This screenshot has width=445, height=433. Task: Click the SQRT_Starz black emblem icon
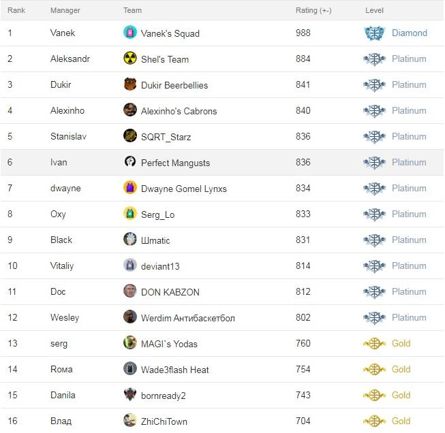tap(130, 135)
